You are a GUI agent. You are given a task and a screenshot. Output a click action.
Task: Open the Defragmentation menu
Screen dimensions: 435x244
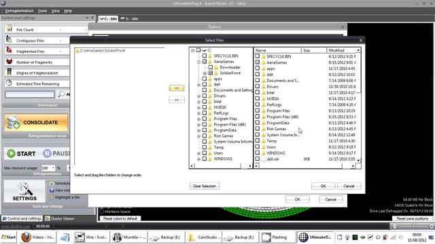click(19, 11)
